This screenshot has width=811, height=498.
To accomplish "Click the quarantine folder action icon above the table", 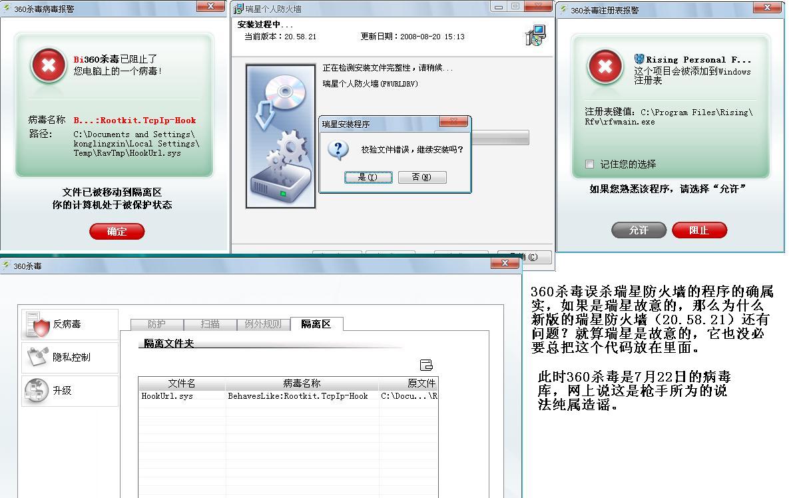I will [x=427, y=364].
